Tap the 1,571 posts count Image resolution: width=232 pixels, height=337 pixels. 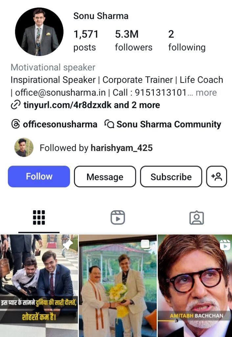[x=86, y=40]
